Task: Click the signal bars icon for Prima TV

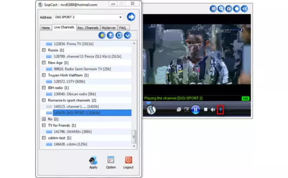Action: click(49, 44)
